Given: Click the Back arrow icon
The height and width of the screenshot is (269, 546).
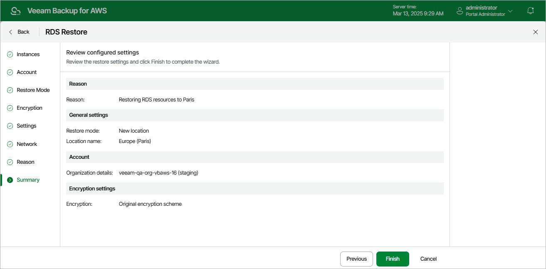Looking at the screenshot, I should [x=11, y=32].
